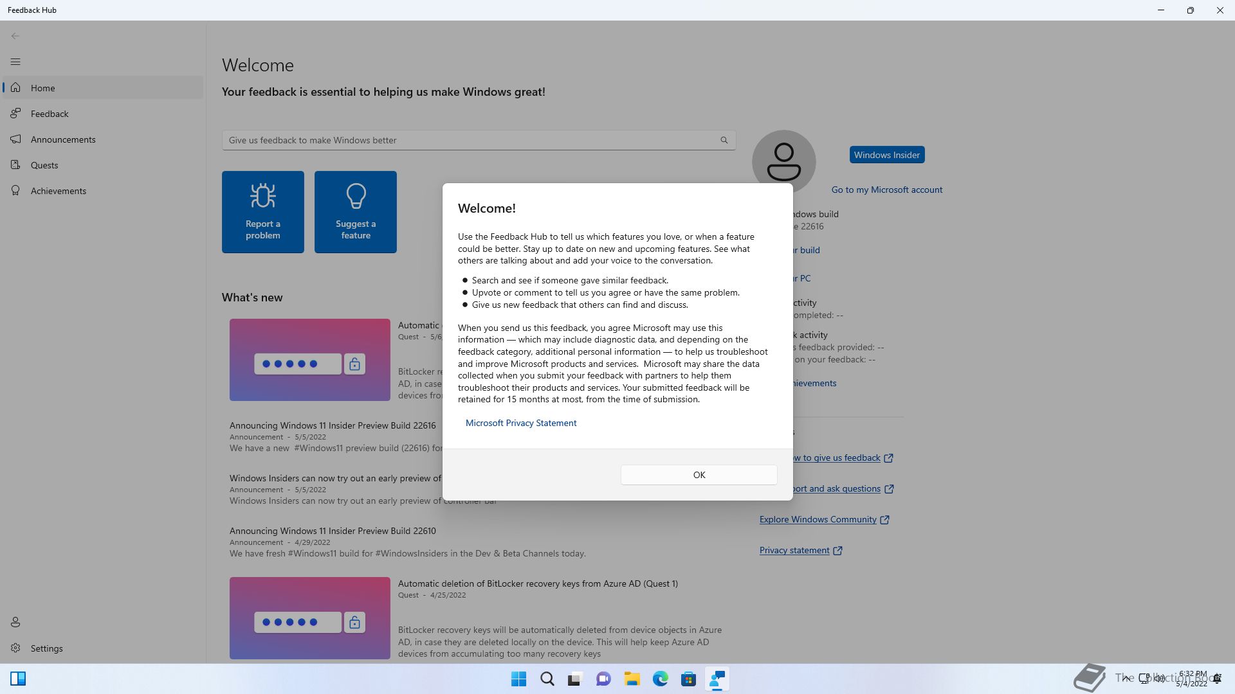Click the Announcements megaphone icon
1235x694 pixels.
(x=15, y=139)
